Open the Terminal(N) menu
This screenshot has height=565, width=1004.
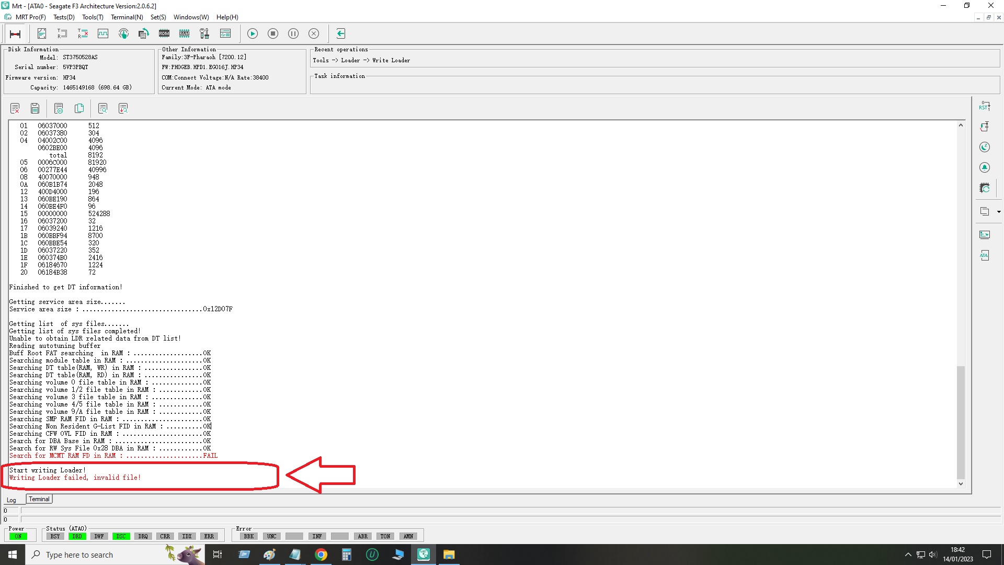(x=127, y=17)
